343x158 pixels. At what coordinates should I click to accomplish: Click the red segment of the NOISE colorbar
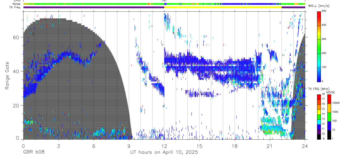[x=329, y=99]
